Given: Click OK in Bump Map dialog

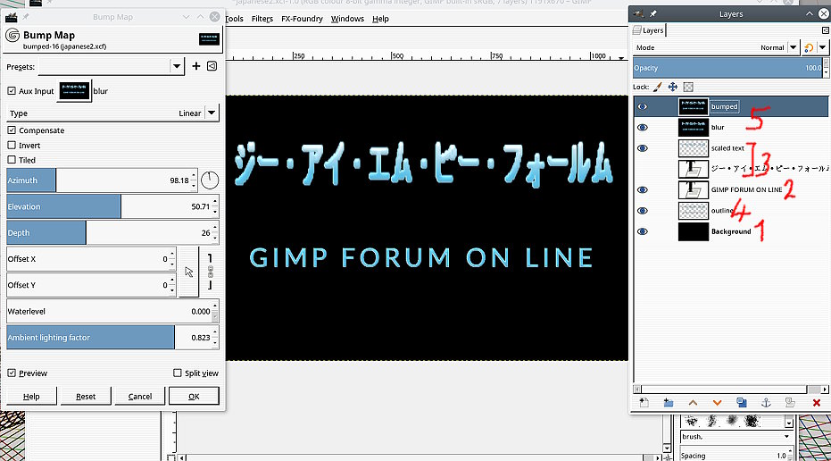Looking at the screenshot, I should [194, 397].
